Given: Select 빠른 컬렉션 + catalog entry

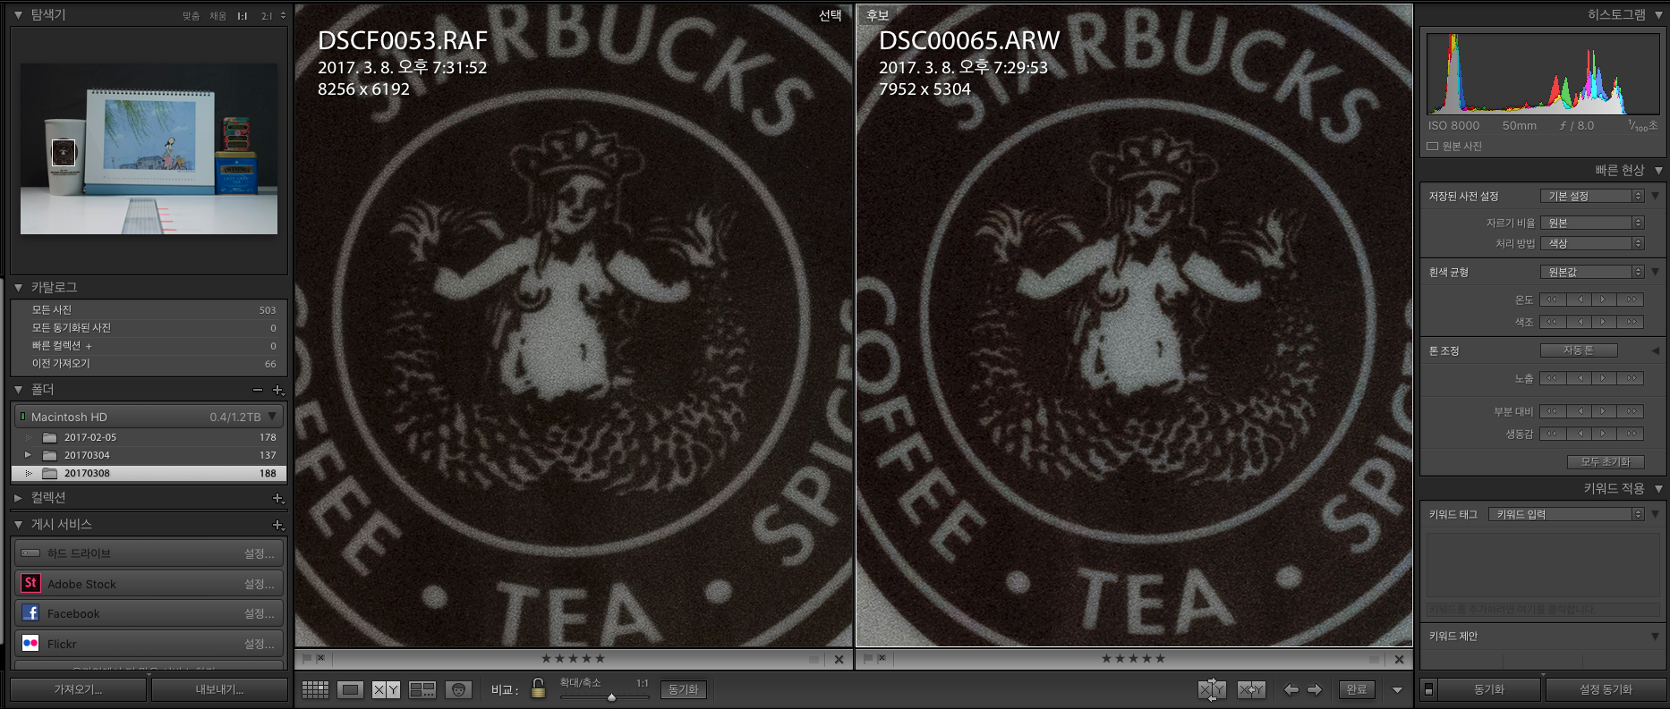Looking at the screenshot, I should (149, 345).
